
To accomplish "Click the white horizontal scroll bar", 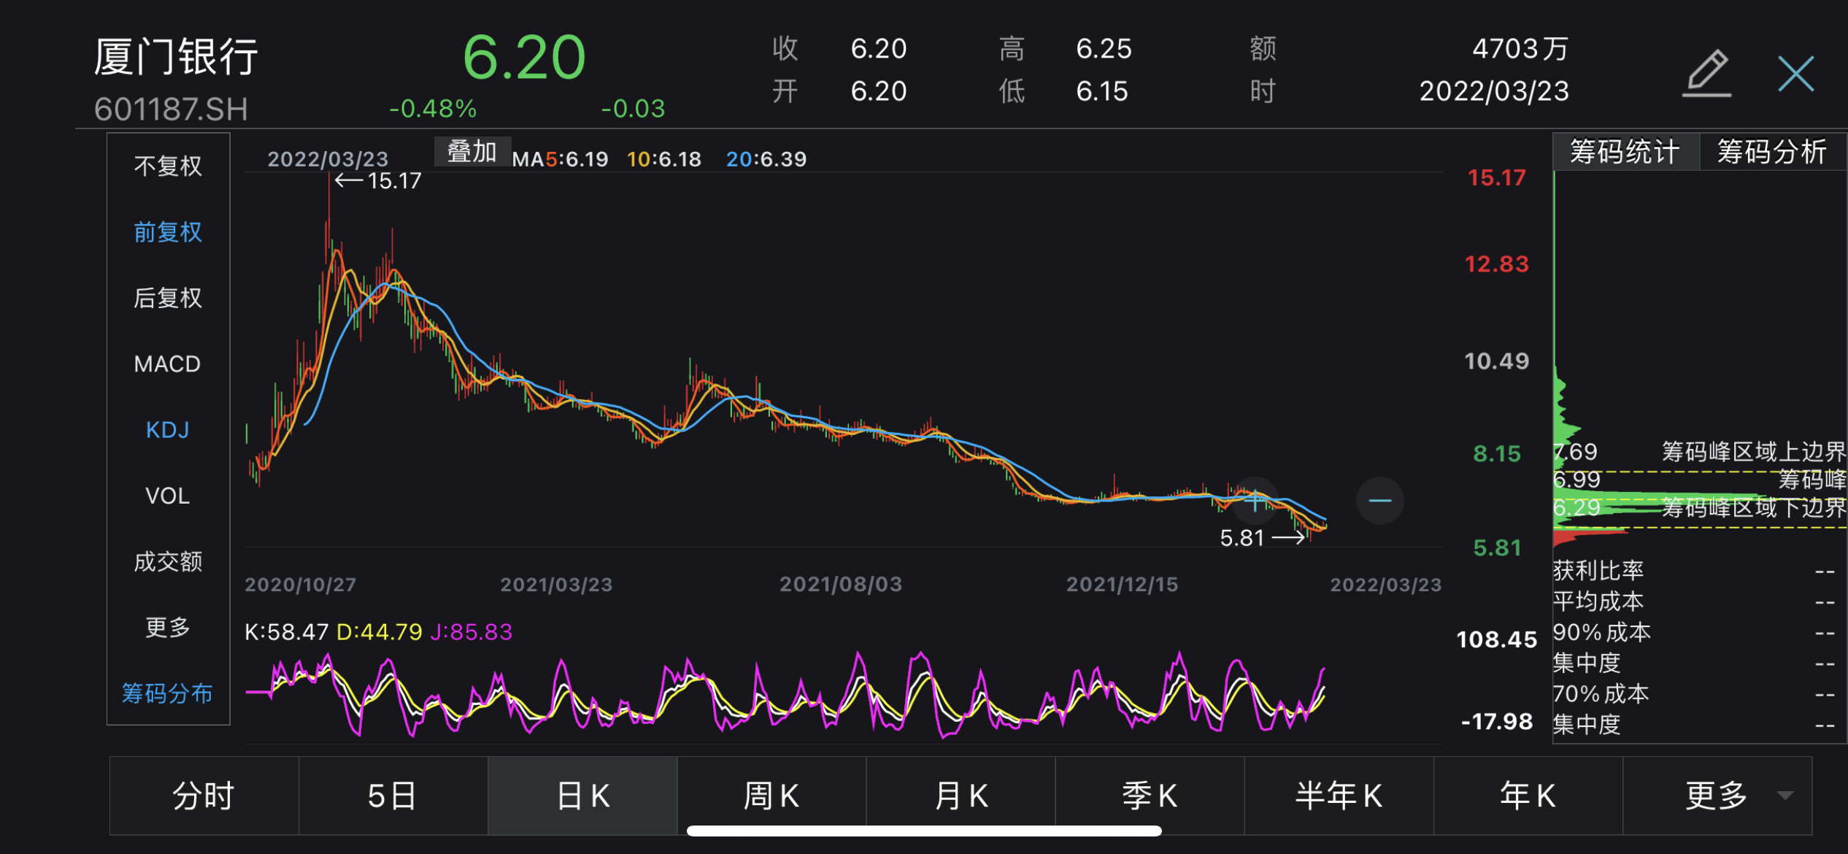I will [x=924, y=831].
